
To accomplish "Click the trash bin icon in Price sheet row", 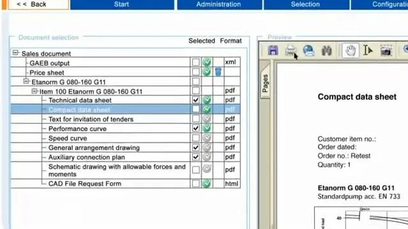I will pos(218,72).
